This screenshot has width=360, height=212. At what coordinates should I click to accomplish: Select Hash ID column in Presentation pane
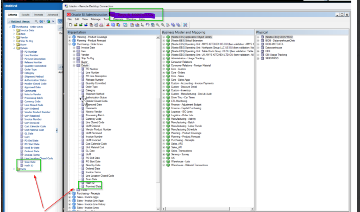coord(90,183)
